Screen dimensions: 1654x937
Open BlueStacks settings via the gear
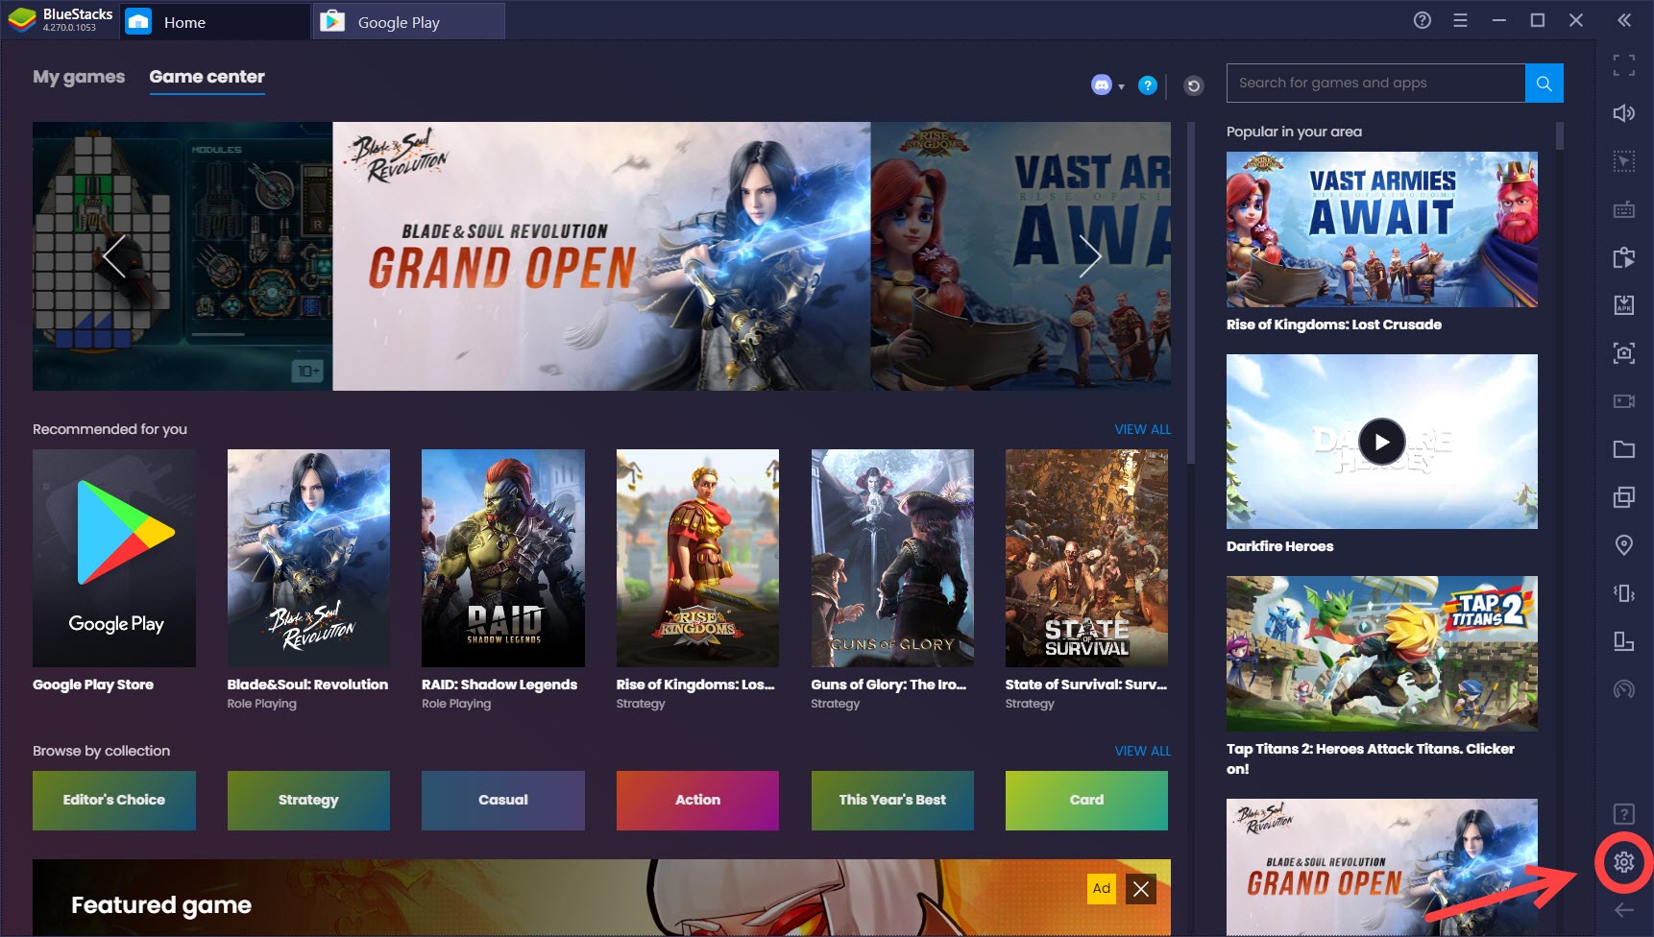[x=1623, y=863]
